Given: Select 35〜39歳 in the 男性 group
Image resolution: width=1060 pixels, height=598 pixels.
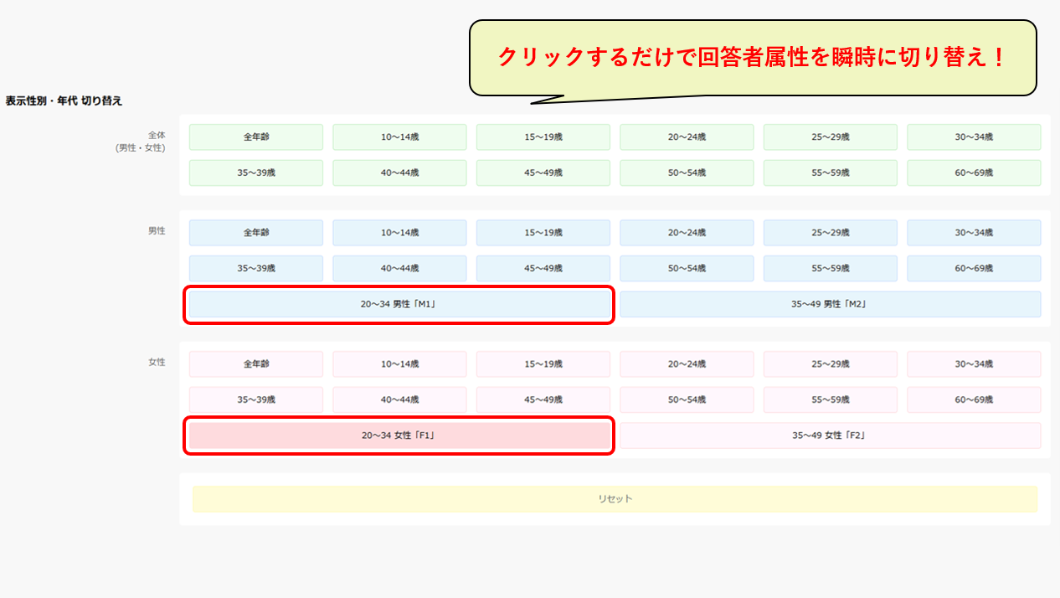Looking at the screenshot, I should coord(255,269).
